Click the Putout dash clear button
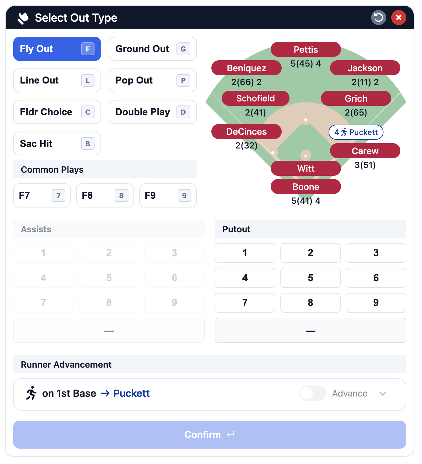Screen dimensions: 422x464 point(310,330)
